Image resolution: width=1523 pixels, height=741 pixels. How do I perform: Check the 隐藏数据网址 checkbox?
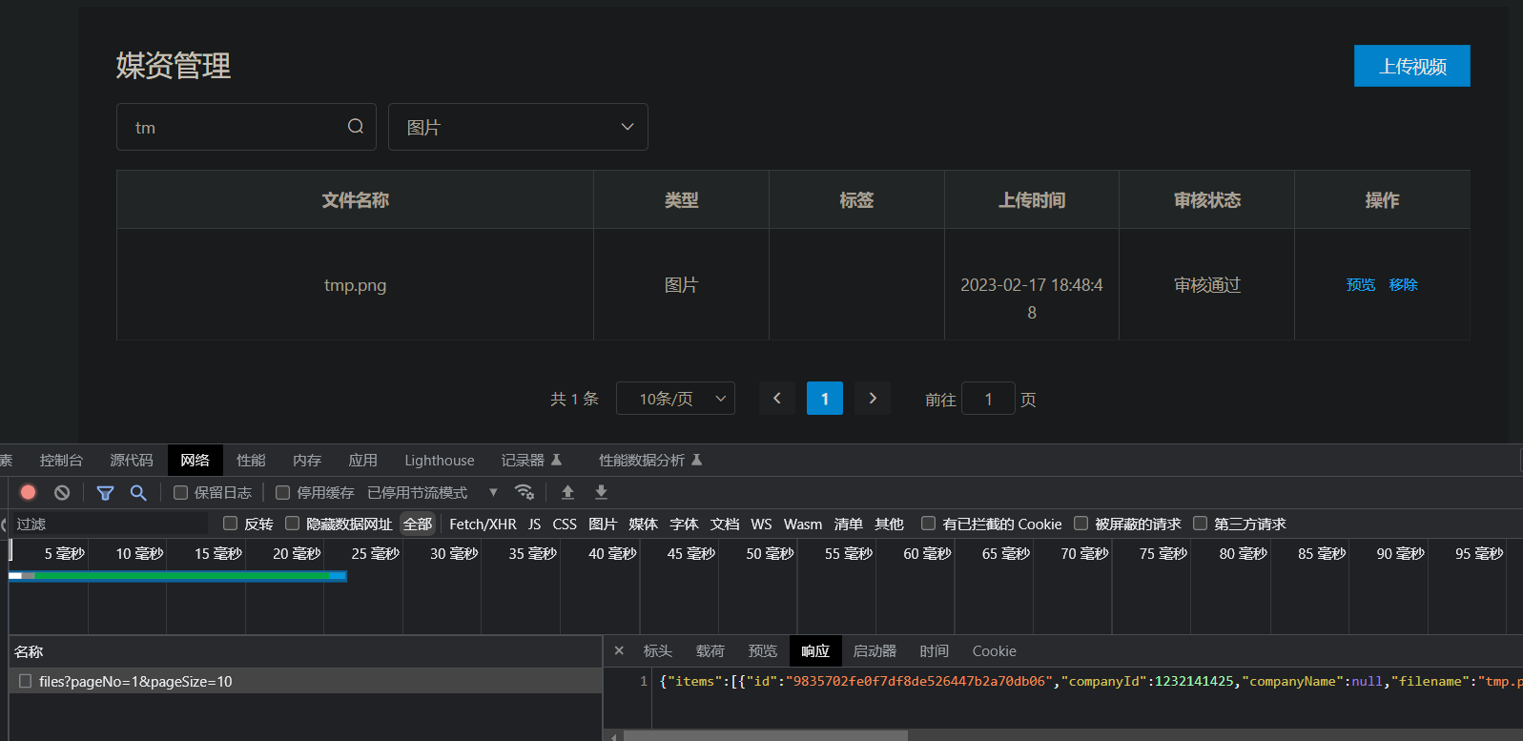293,524
